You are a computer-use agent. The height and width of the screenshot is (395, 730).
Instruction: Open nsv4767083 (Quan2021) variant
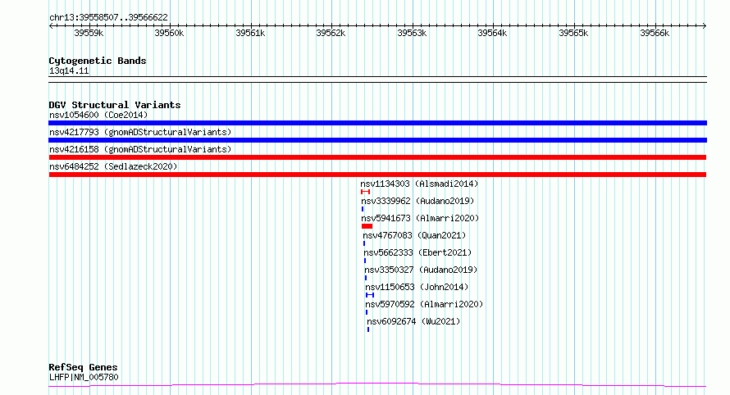point(414,235)
